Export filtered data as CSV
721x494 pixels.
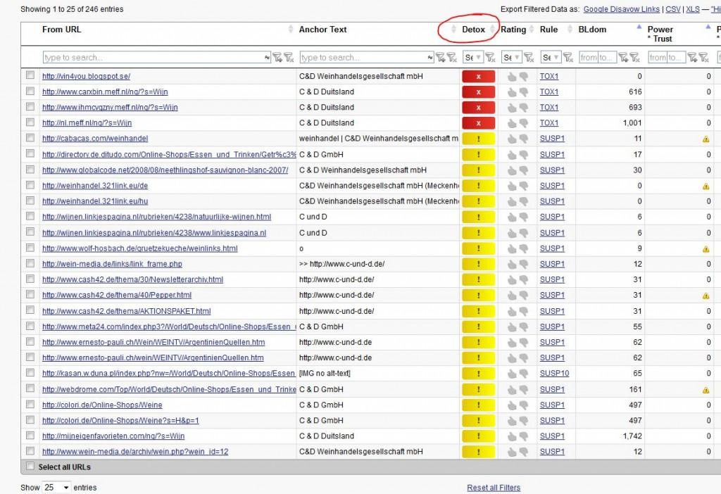pyautogui.click(x=672, y=9)
